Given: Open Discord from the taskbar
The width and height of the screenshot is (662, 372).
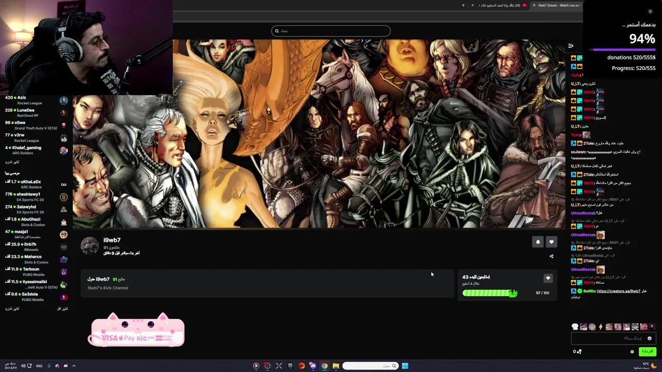Looking at the screenshot, I should [313, 366].
